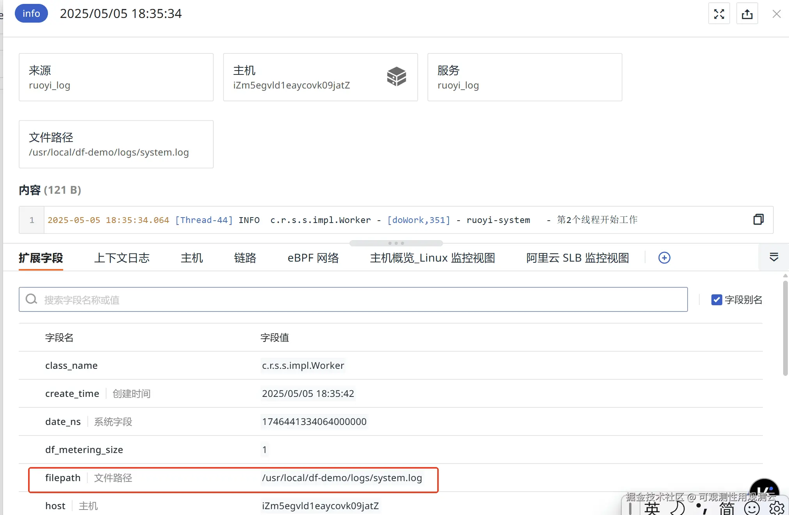
Task: Click the search magnifier icon
Action: tap(31, 299)
